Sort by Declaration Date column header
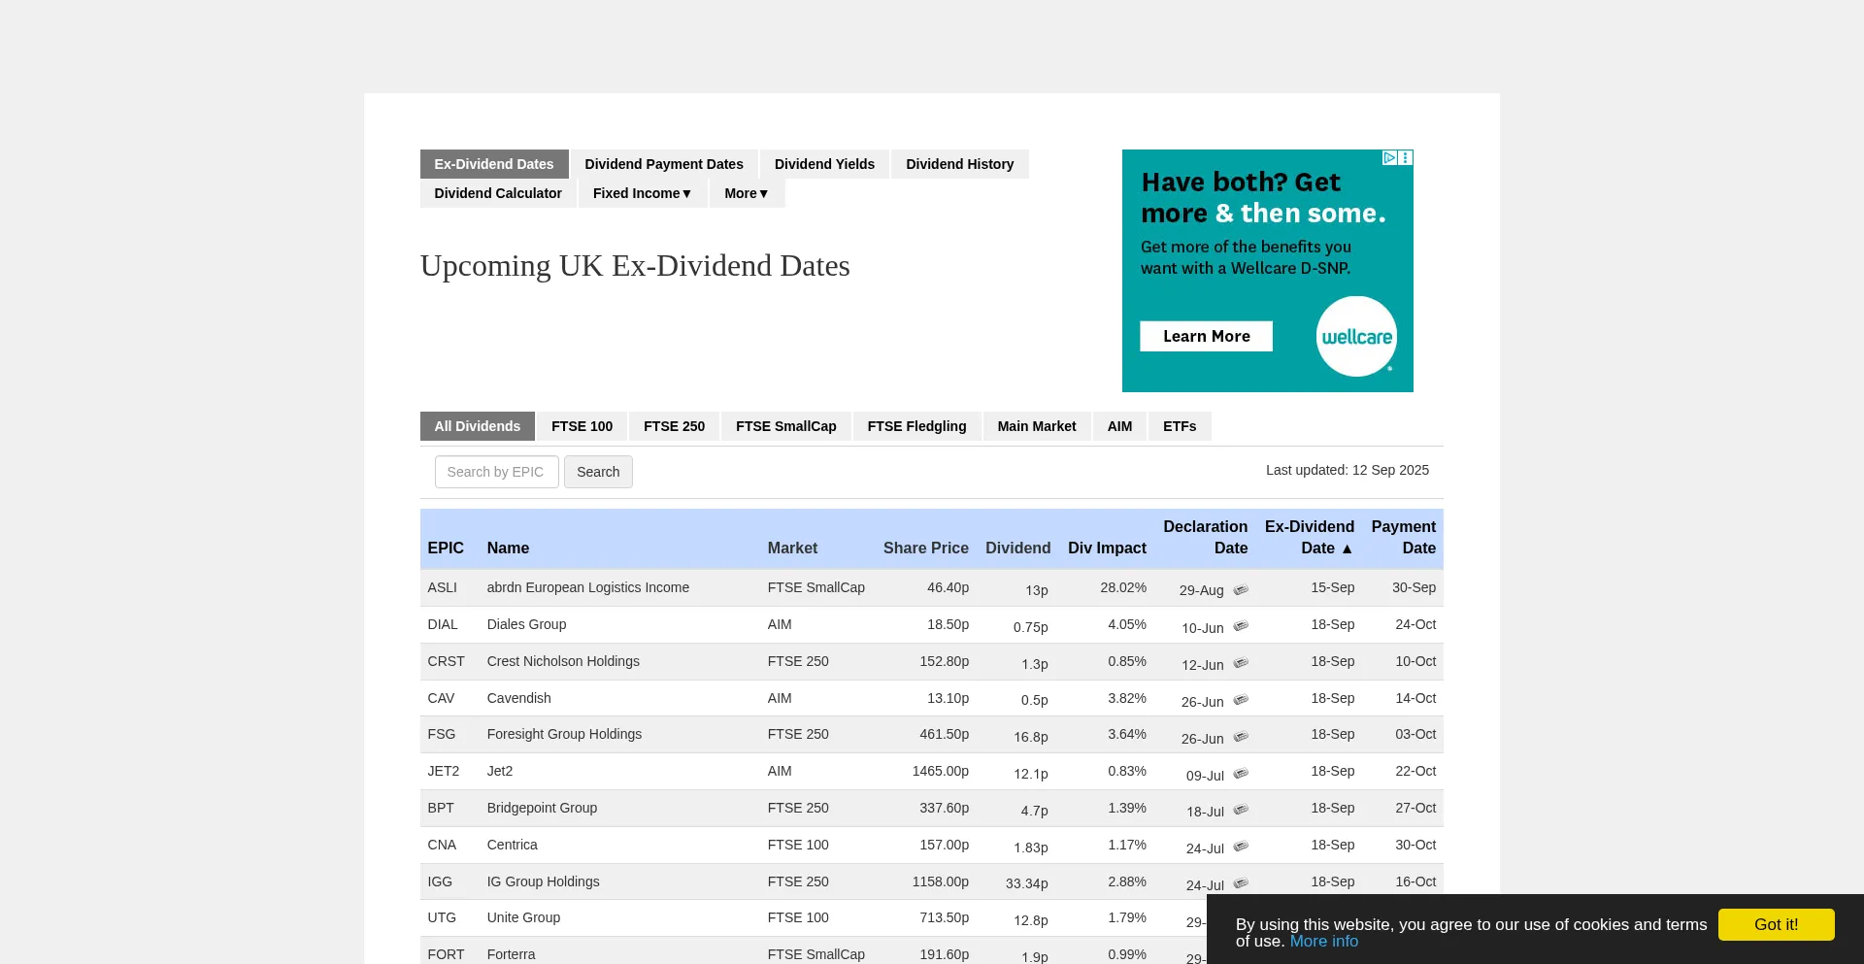 click(1206, 538)
